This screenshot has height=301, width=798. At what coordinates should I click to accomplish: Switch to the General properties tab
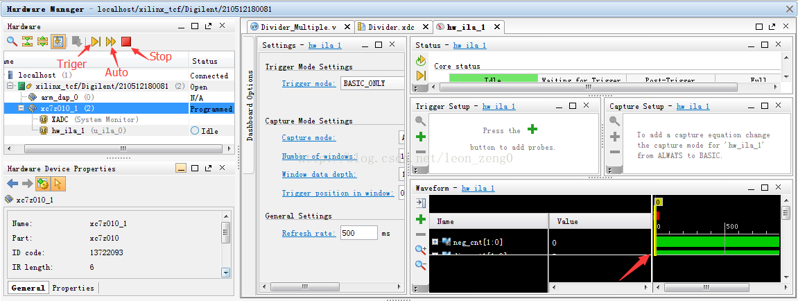coord(28,288)
